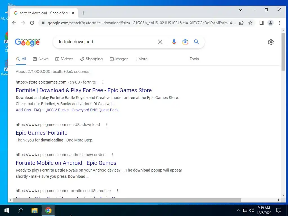Submit search with magnifier icon
Screen dimensions: 288x216
tap(196, 42)
